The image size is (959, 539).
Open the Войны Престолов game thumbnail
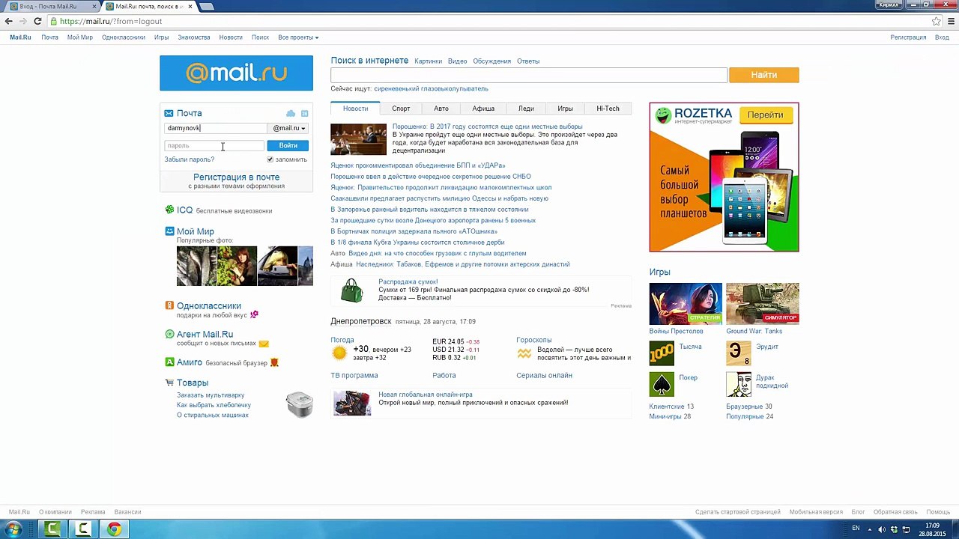(x=686, y=304)
